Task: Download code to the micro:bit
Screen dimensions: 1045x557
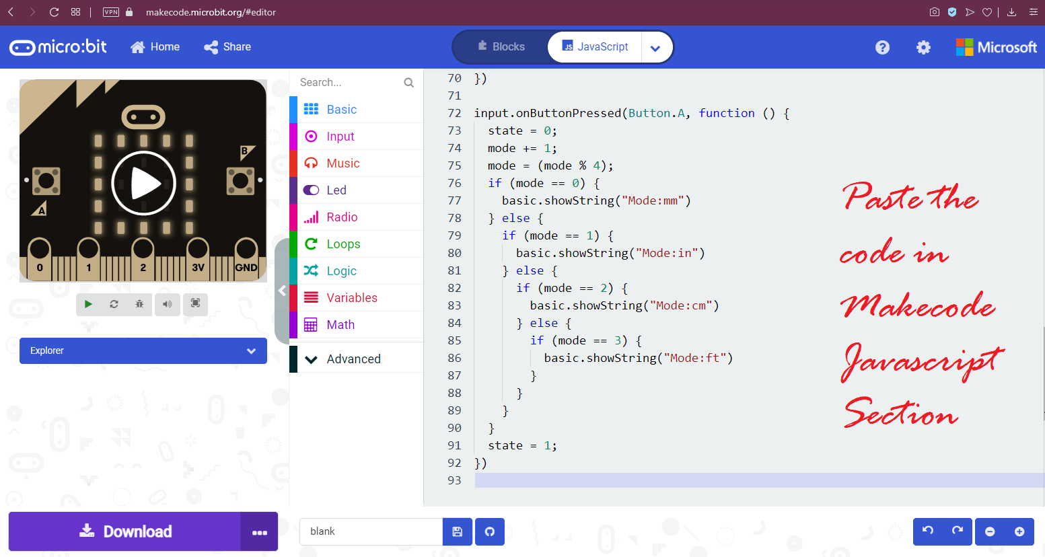Action: [124, 531]
